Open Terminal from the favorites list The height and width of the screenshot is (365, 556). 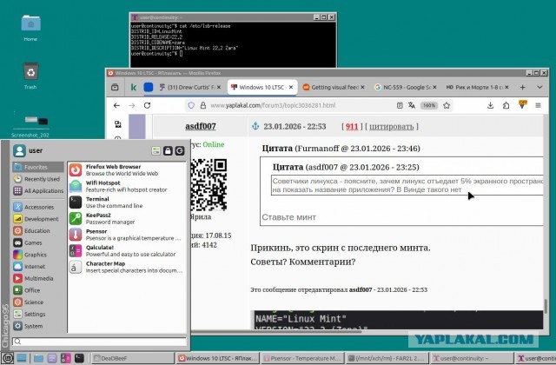(127, 202)
